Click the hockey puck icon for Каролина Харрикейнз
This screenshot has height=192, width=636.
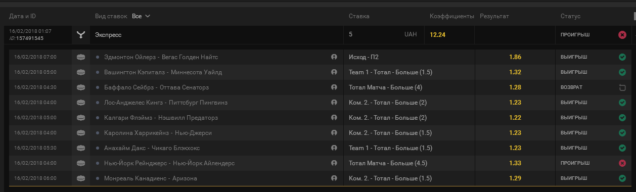click(x=80, y=133)
